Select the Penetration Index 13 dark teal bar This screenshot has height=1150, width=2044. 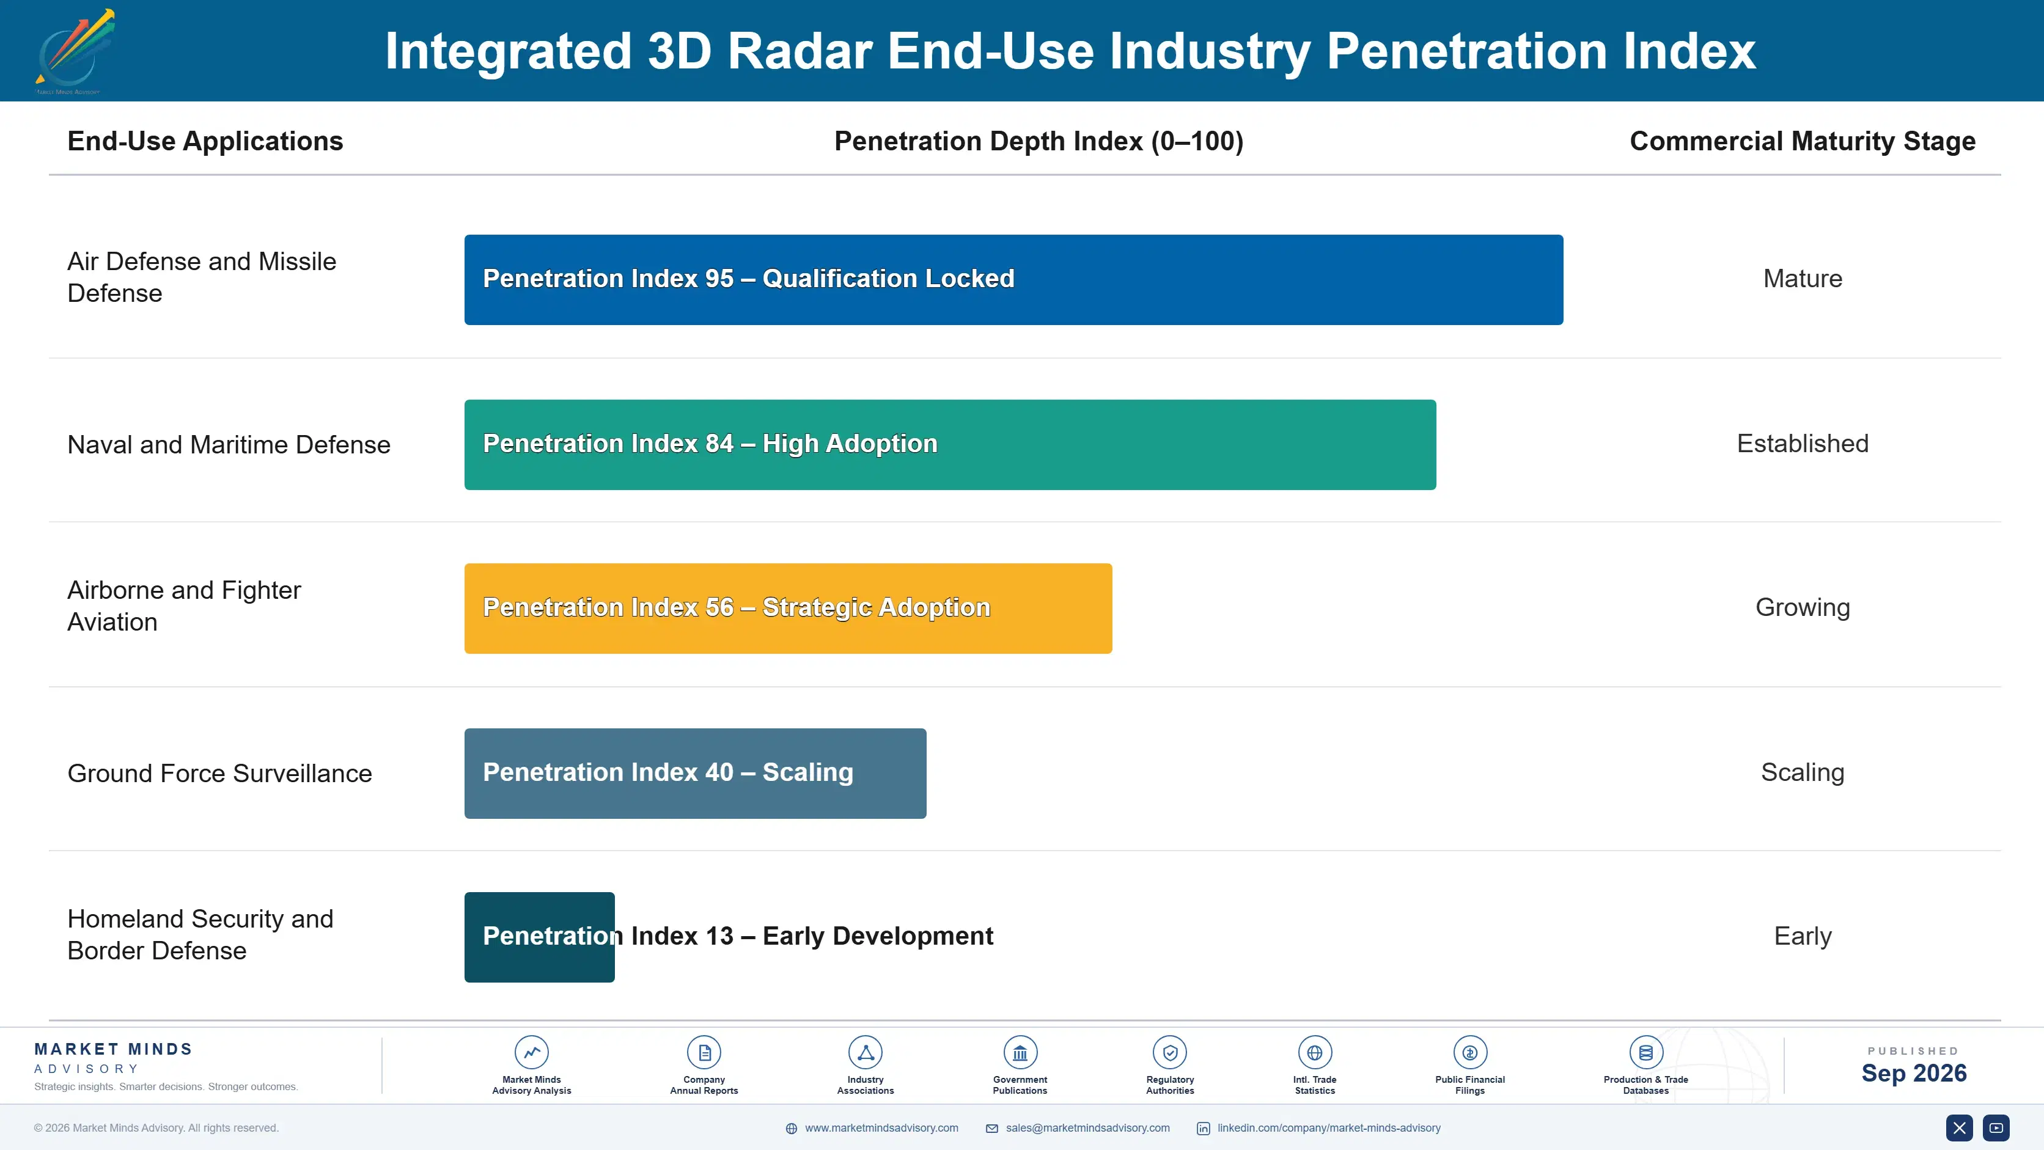click(540, 937)
